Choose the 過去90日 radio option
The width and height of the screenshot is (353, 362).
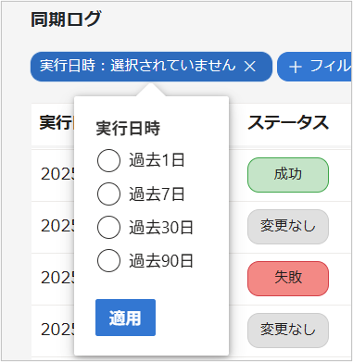(108, 261)
